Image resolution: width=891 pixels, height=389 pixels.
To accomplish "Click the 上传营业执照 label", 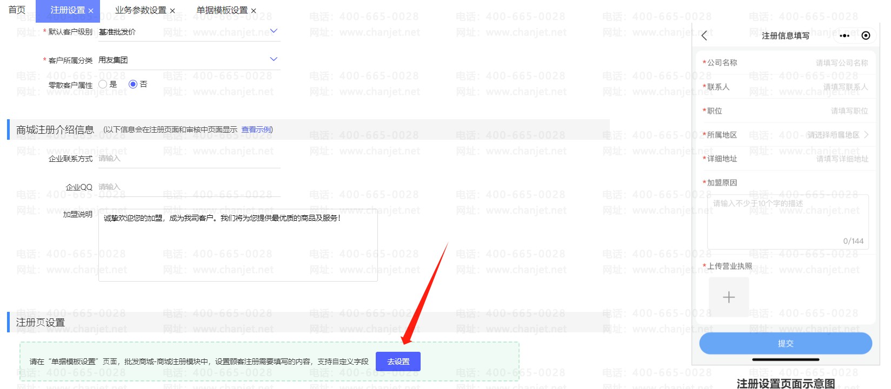I will pos(729,266).
